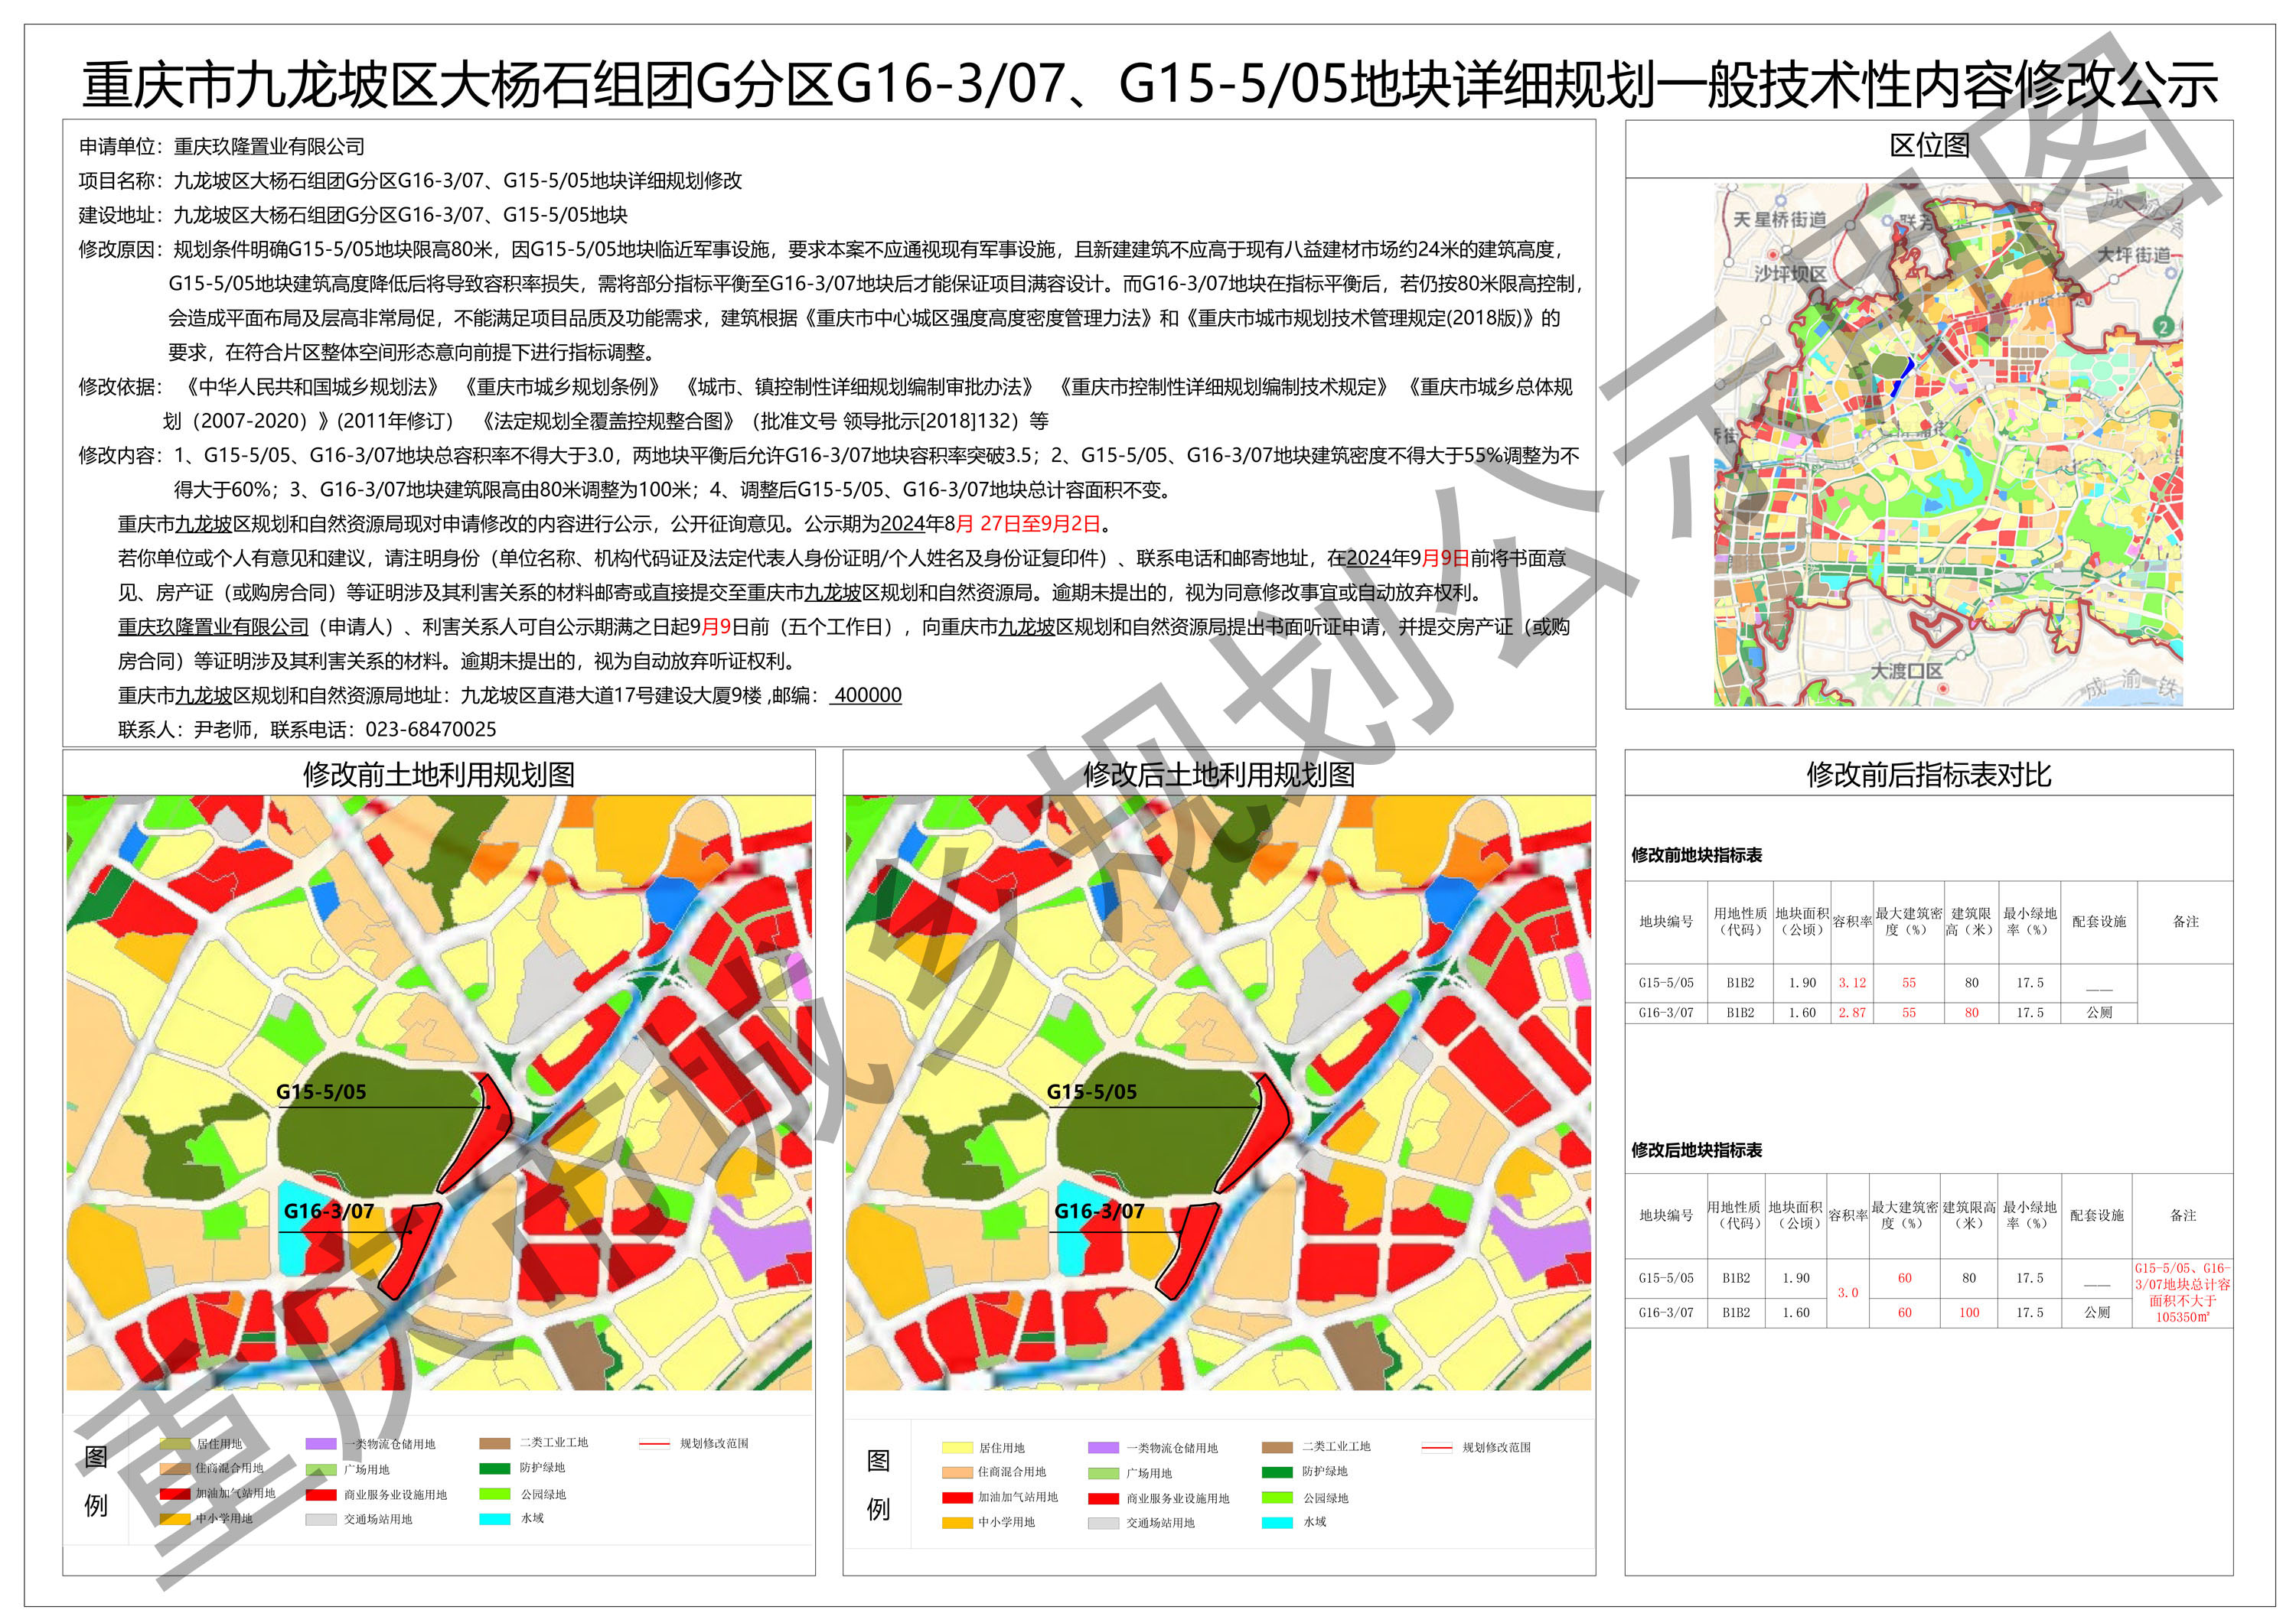This screenshot has height=1623, width=2296.
Task: Click the 公园绿地 swatch in right legend
Action: click(x=1277, y=1497)
